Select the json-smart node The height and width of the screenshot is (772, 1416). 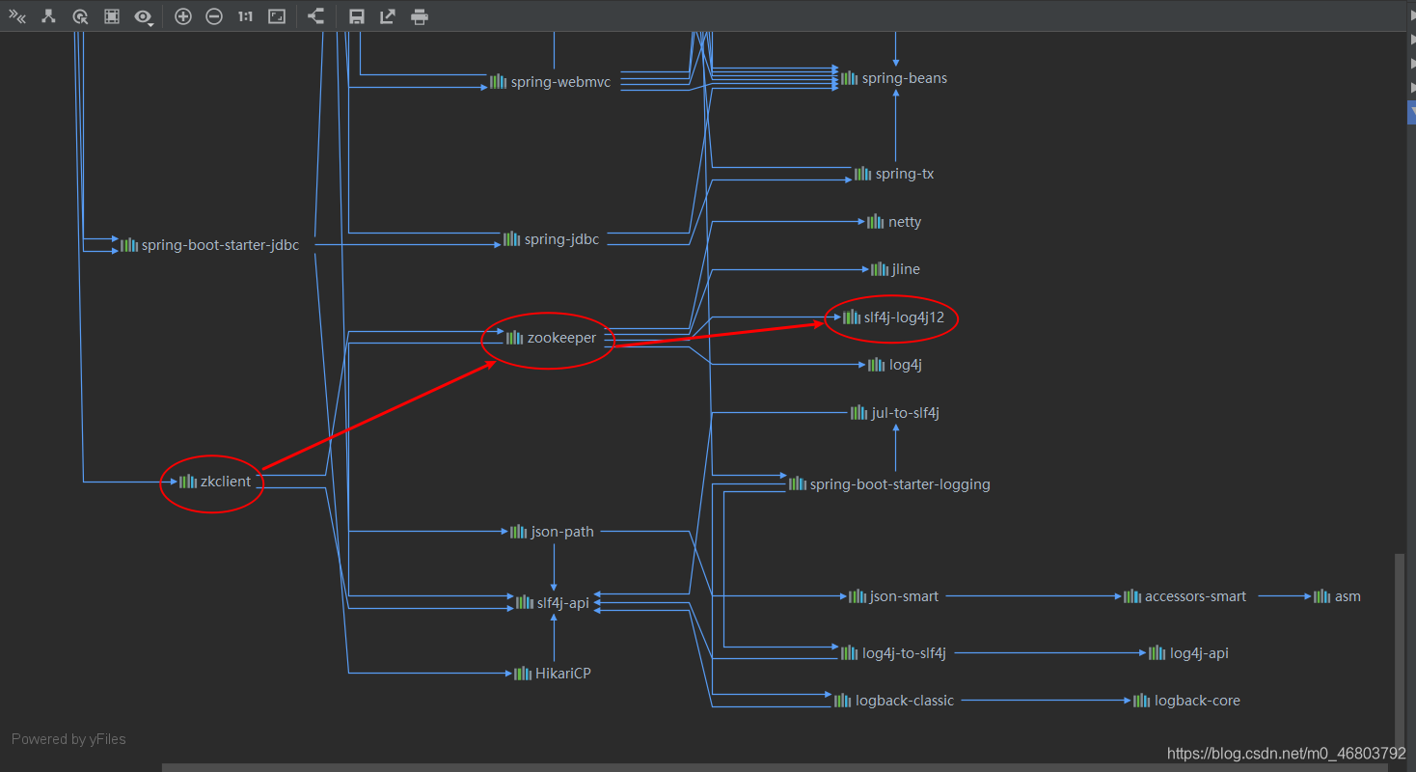click(x=894, y=596)
